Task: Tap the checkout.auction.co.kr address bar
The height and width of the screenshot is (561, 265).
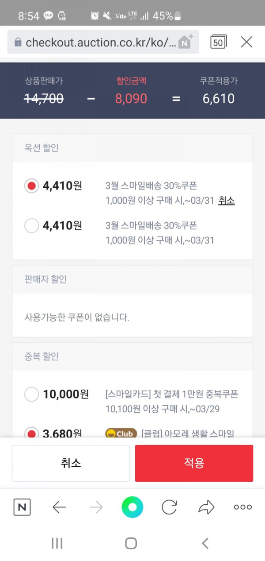Action: (103, 42)
